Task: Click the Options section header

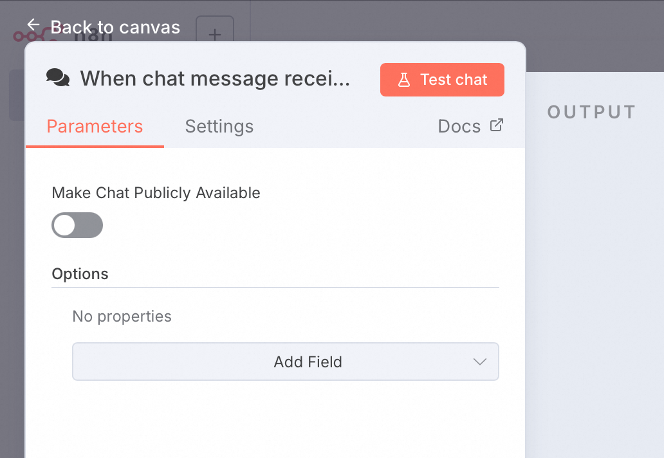Action: 80,273
